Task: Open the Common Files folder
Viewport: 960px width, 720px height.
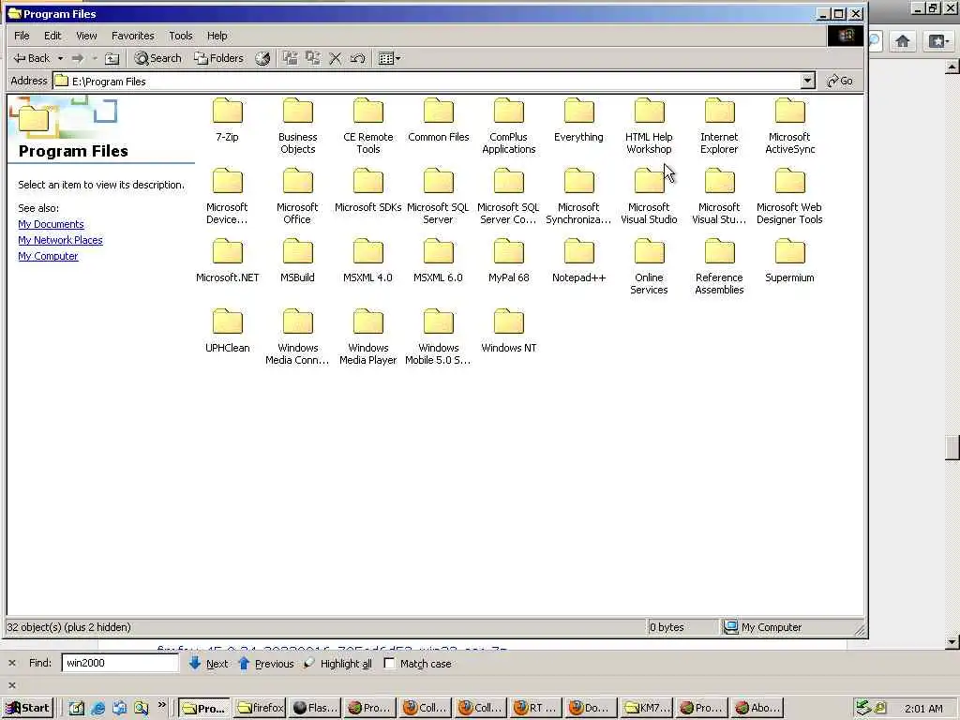Action: pos(439,120)
